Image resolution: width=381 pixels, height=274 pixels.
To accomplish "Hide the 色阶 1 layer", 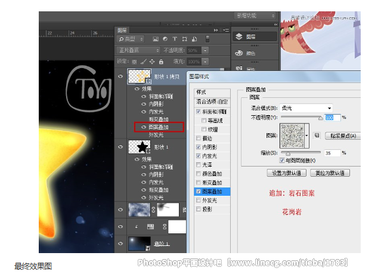I will [x=120, y=244].
